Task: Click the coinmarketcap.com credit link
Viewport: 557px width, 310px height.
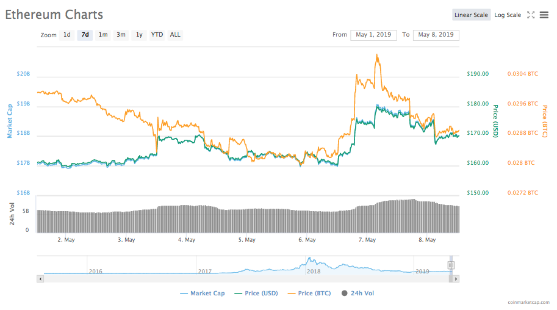Action: 528,303
